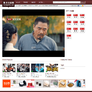Open the second menu item in top navigation
The image size is (92, 92).
(26, 2)
